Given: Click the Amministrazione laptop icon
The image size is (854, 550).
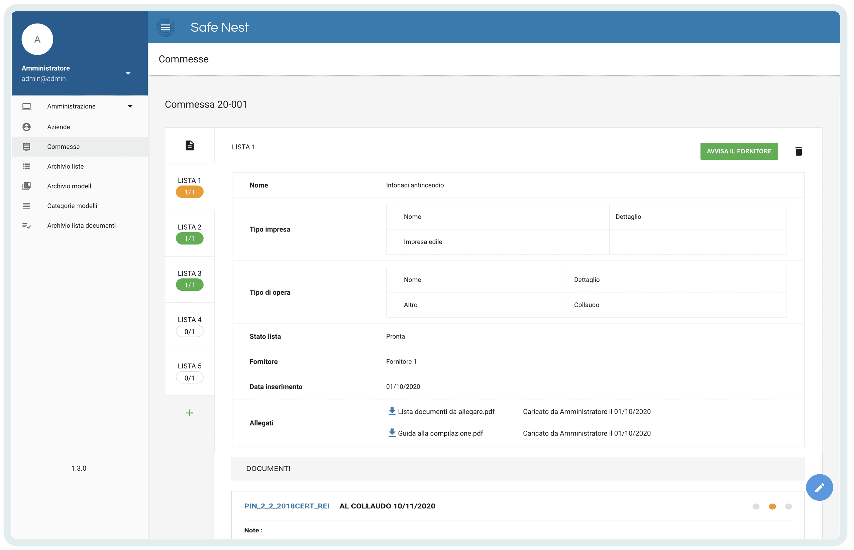Looking at the screenshot, I should [26, 106].
